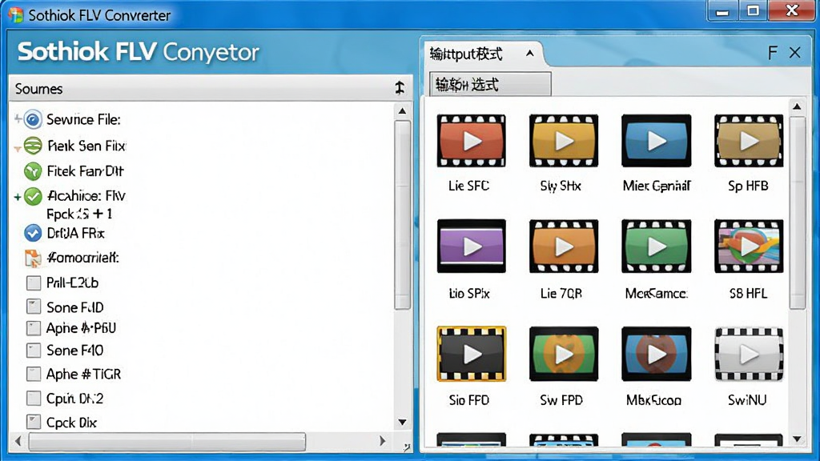Image resolution: width=820 pixels, height=461 pixels.
Task: Click the green Fitek Fan Dit icon
Action: (x=33, y=171)
